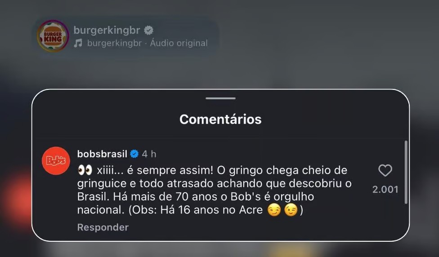
Task: Tap the bobsbrasil username
Action: 102,154
